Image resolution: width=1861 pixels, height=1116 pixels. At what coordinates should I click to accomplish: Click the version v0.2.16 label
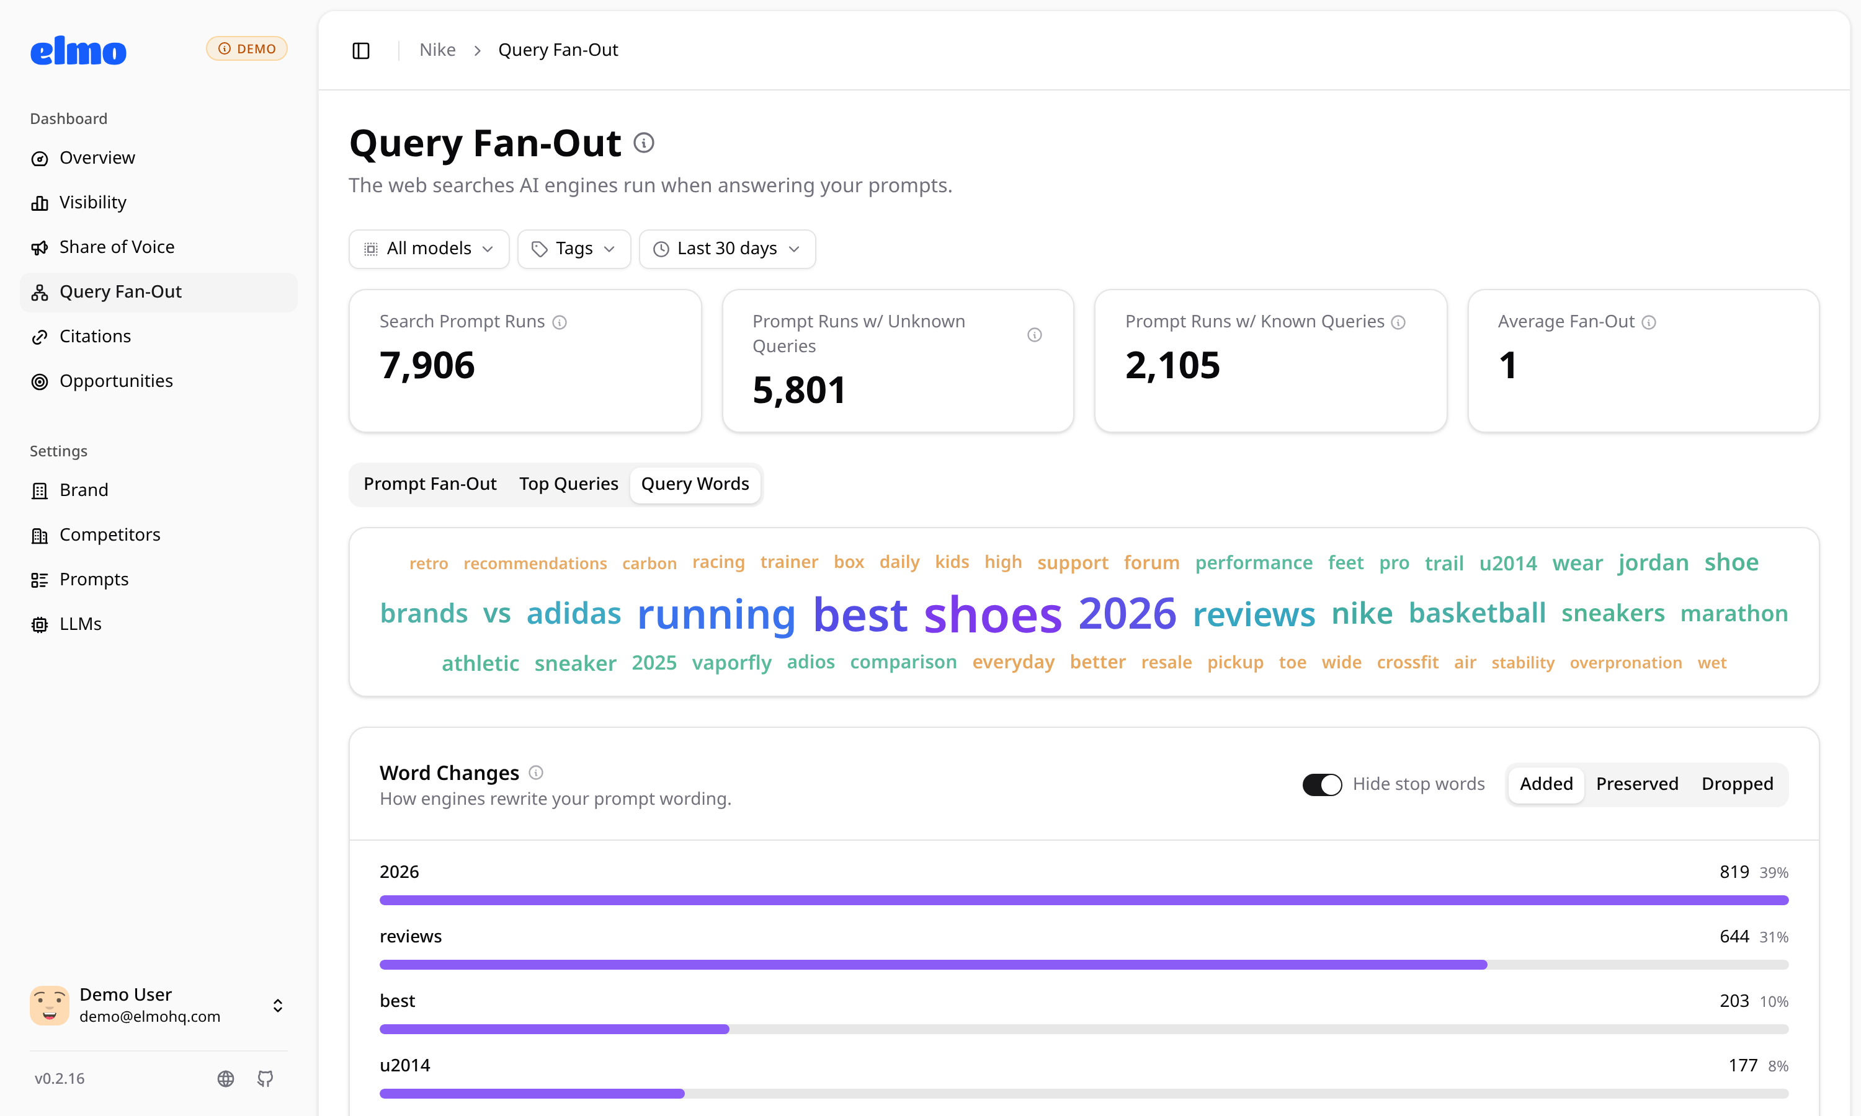[60, 1078]
